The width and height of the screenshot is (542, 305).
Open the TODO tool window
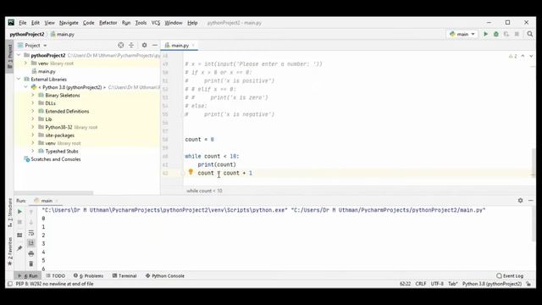tap(55, 275)
